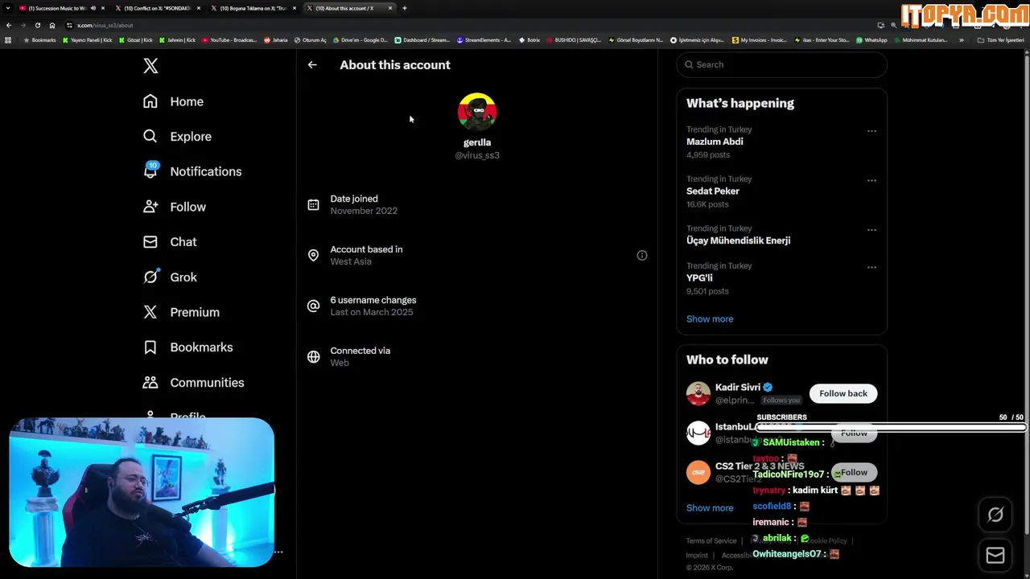Launch Grok from the sidebar
The height and width of the screenshot is (579, 1030).
170,277
